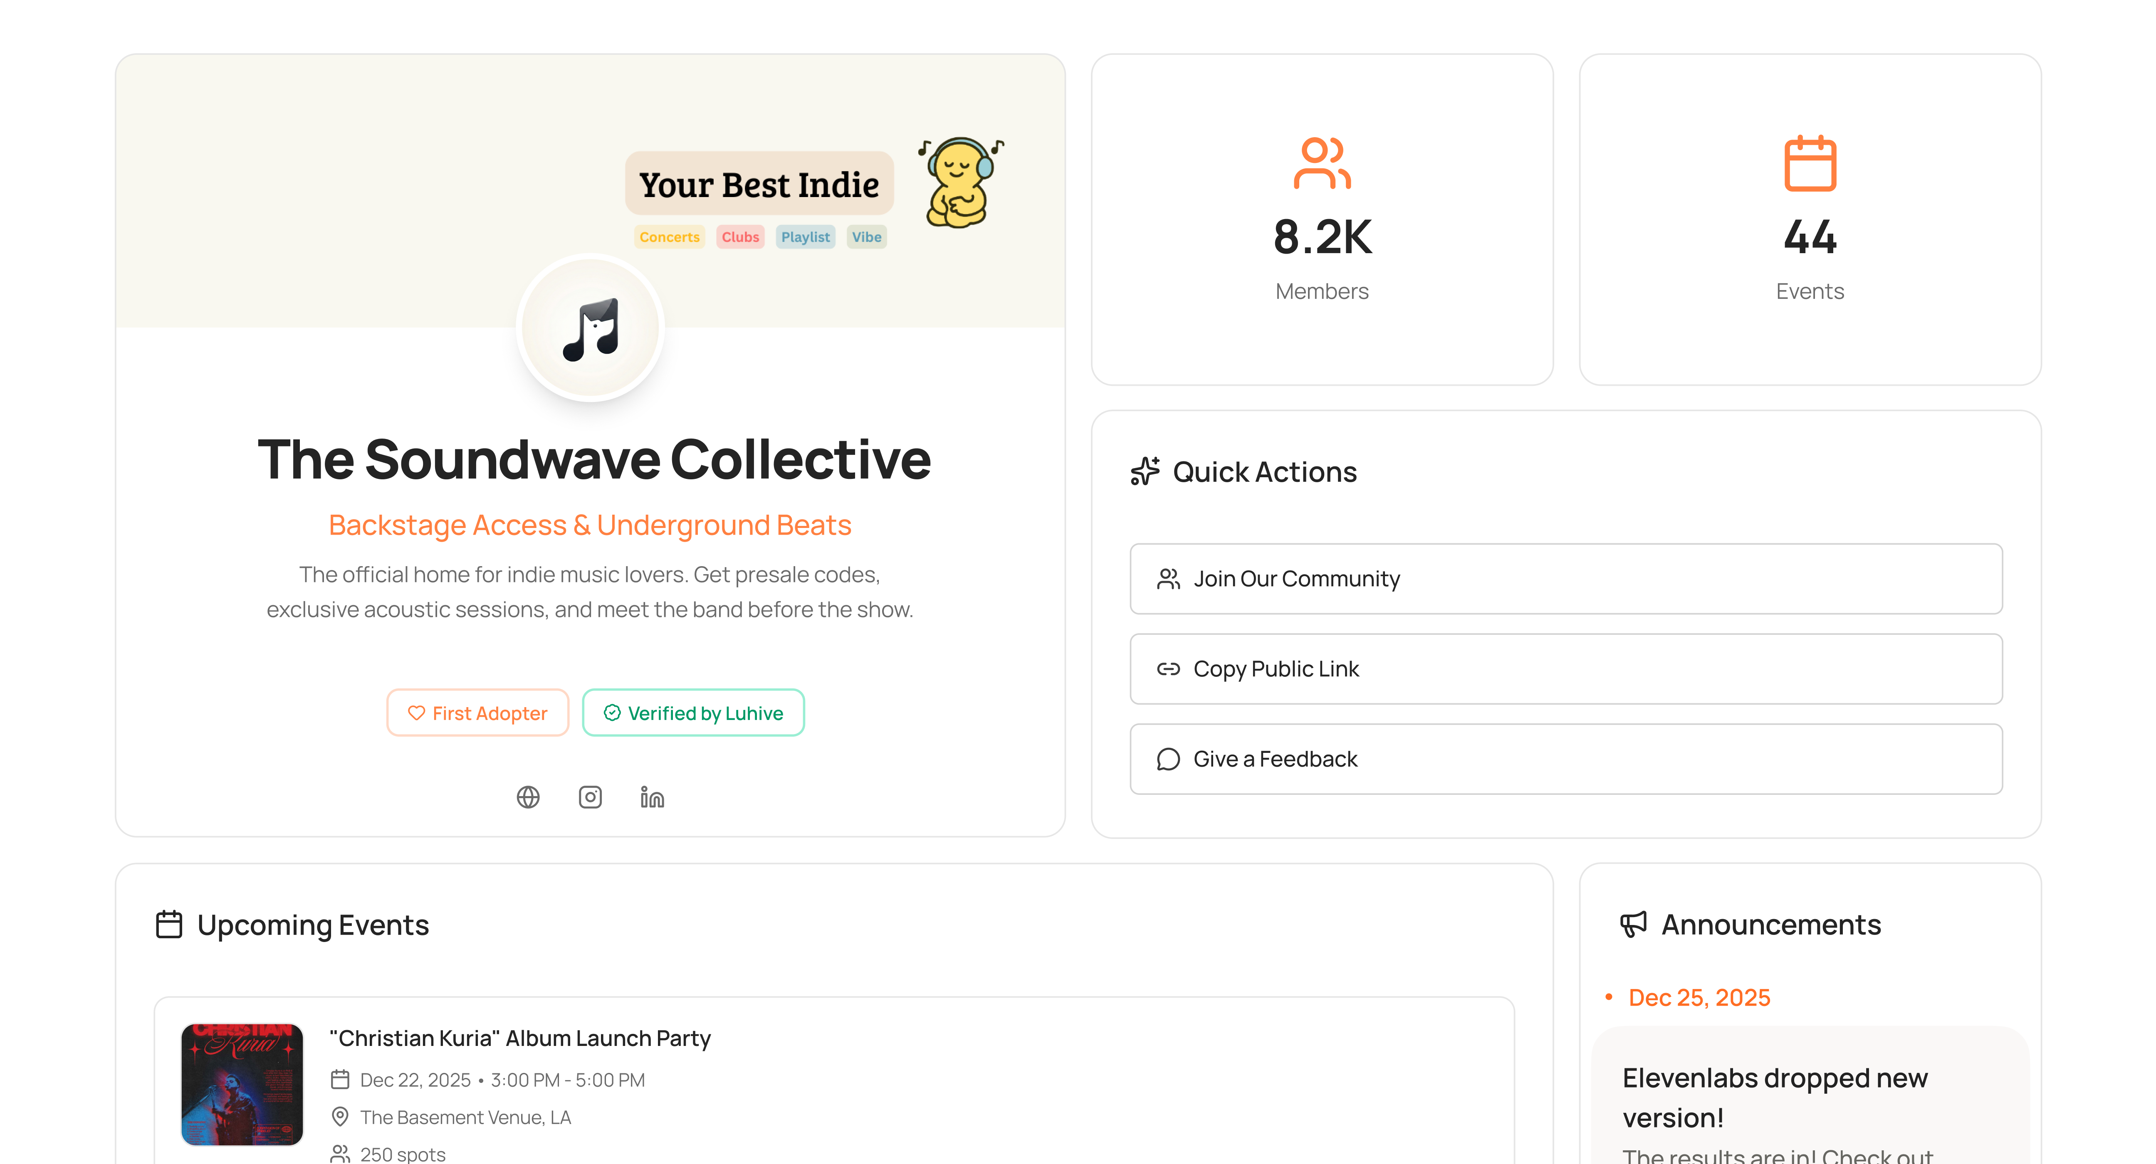Click the Announcements megaphone icon
2156x1164 pixels.
point(1633,925)
